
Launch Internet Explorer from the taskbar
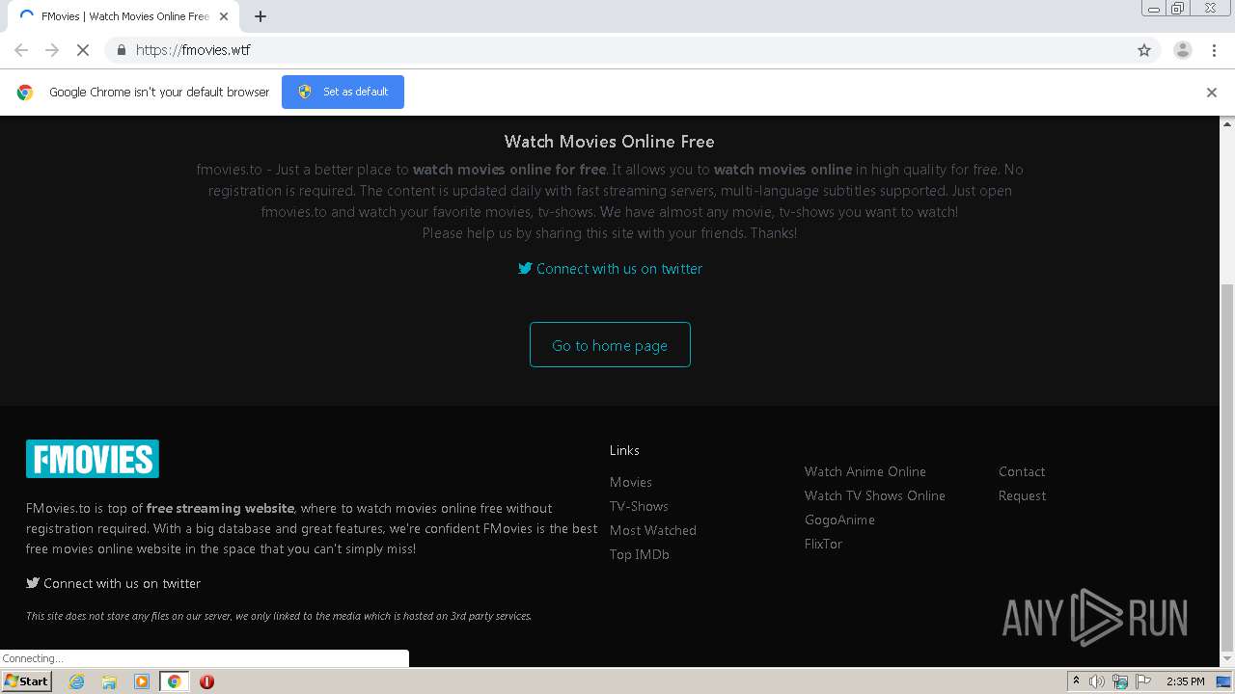(x=77, y=681)
